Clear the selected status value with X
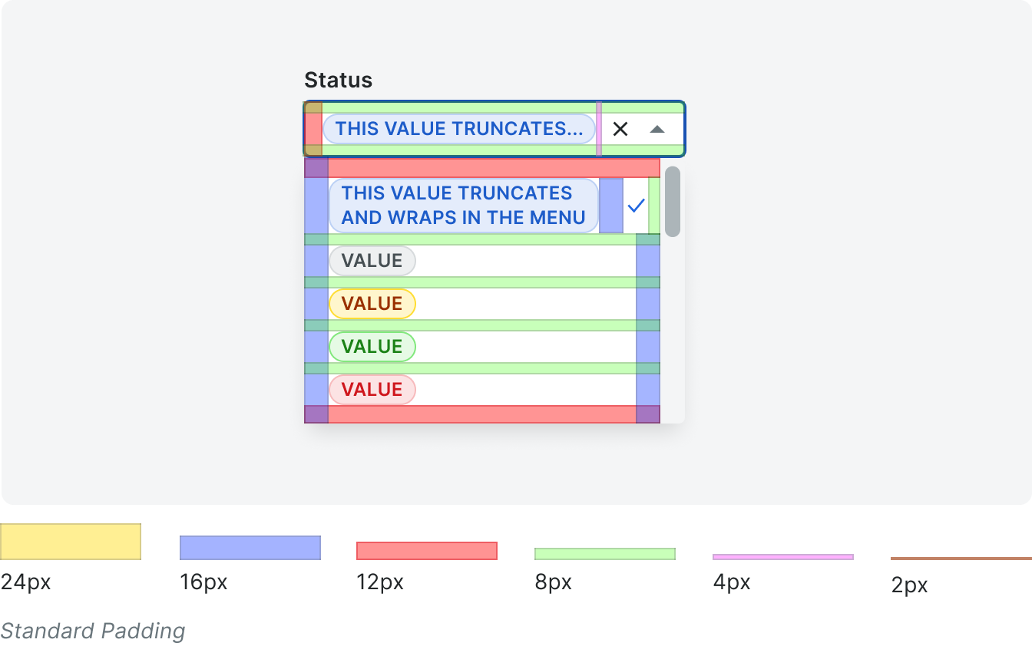This screenshot has width=1032, height=646. pyautogui.click(x=620, y=129)
